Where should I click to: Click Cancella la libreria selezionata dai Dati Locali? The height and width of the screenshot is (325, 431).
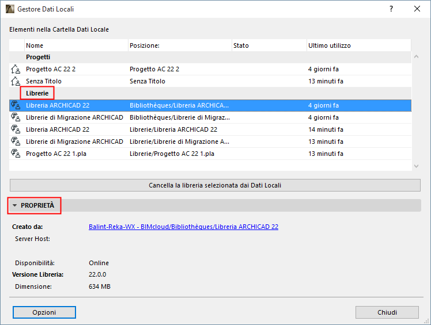point(215,185)
